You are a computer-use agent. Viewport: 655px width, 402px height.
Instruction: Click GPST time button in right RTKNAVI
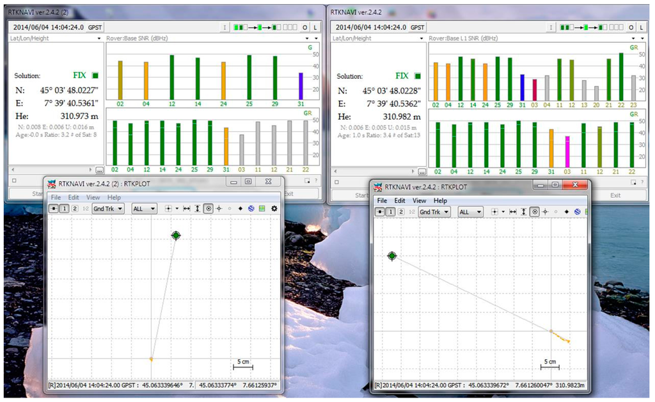[x=417, y=28]
